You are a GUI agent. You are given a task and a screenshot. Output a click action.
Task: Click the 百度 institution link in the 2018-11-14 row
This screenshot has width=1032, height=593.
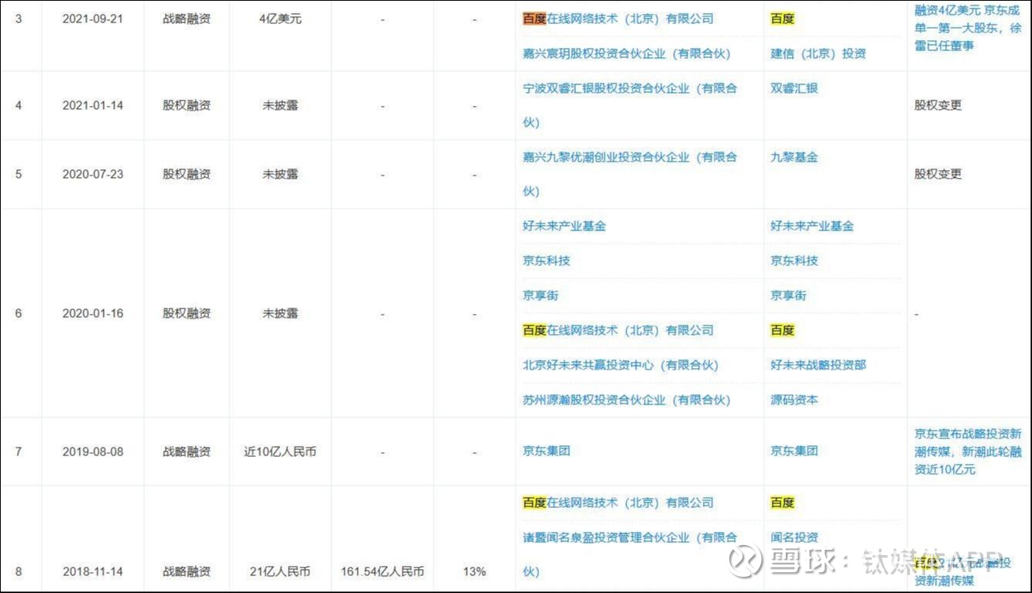pyautogui.click(x=782, y=503)
